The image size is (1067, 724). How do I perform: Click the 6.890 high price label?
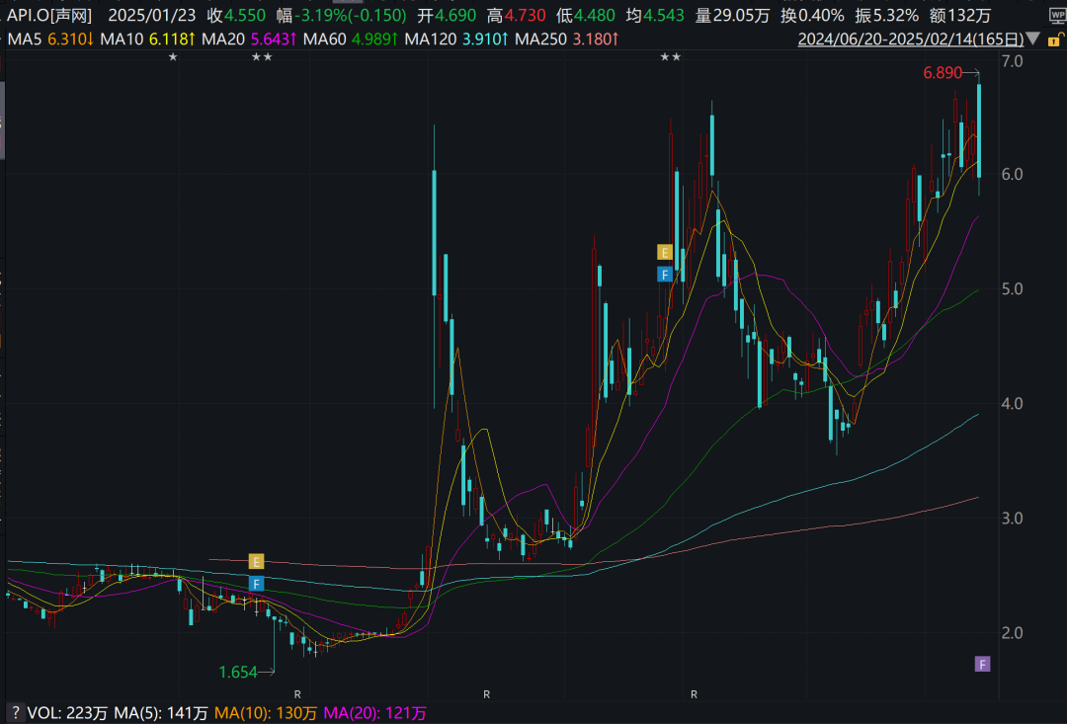[x=943, y=73]
